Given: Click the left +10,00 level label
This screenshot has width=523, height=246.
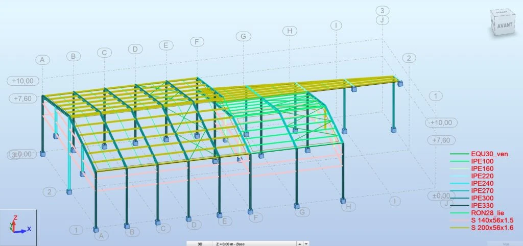Looking at the screenshot, I should pyautogui.click(x=23, y=81).
